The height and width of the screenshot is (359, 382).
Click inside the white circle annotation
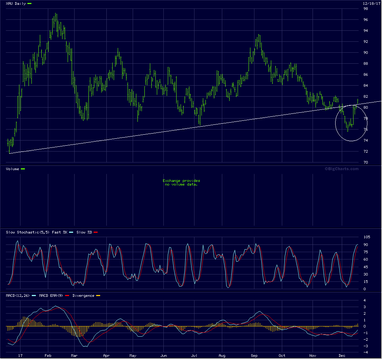(350, 123)
